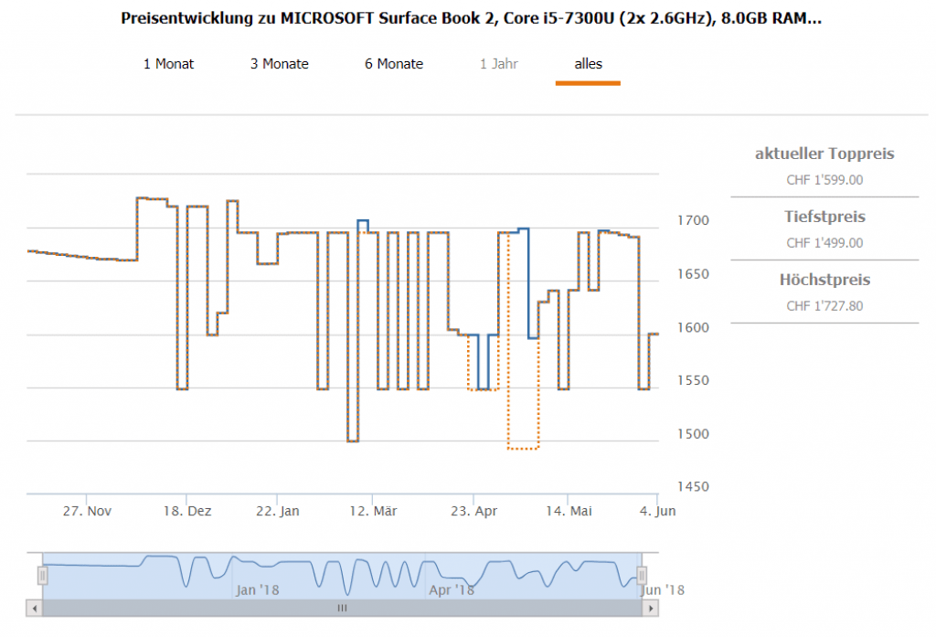Click the 27. Nov x-axis label
Image resolution: width=936 pixels, height=637 pixels.
(x=87, y=511)
